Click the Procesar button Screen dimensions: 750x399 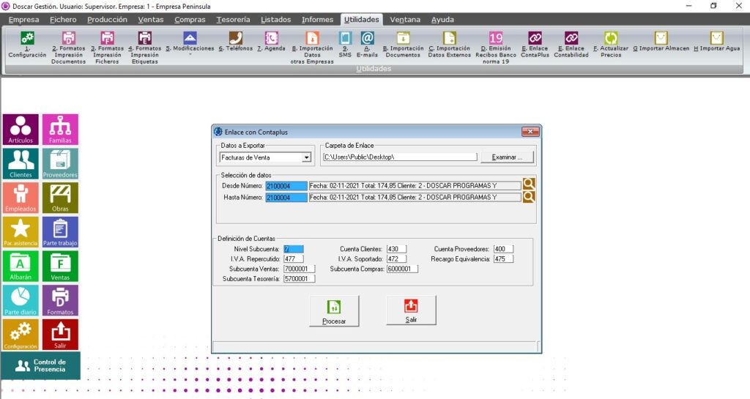tap(333, 311)
